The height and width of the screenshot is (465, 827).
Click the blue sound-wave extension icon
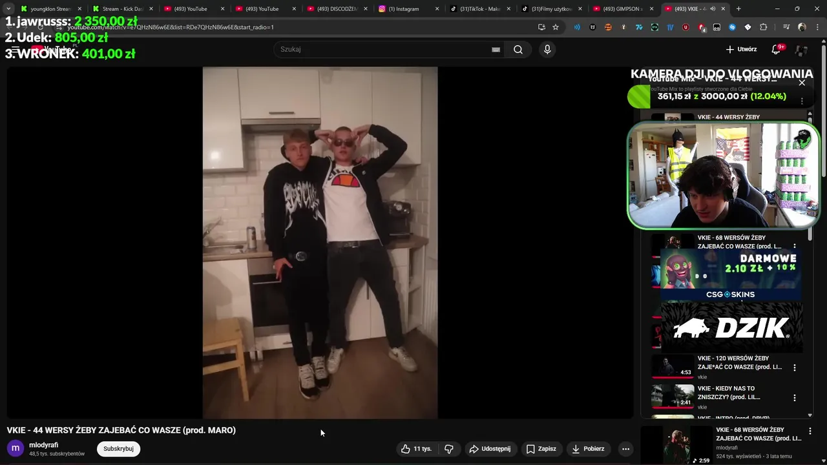click(577, 27)
